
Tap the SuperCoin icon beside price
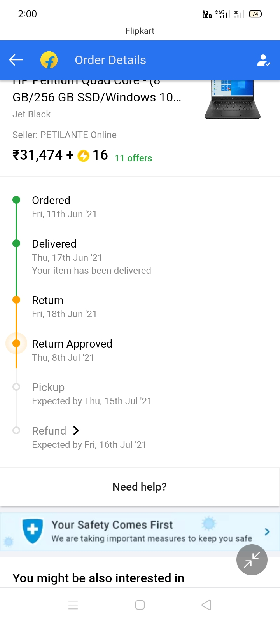(83, 155)
